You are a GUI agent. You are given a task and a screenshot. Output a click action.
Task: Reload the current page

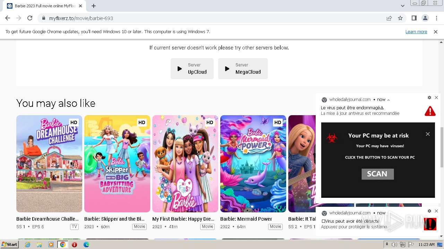click(30, 18)
